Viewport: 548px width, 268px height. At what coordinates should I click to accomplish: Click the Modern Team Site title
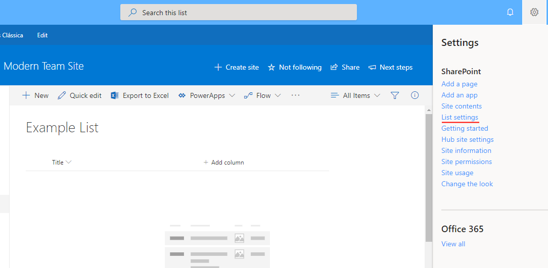pos(43,66)
